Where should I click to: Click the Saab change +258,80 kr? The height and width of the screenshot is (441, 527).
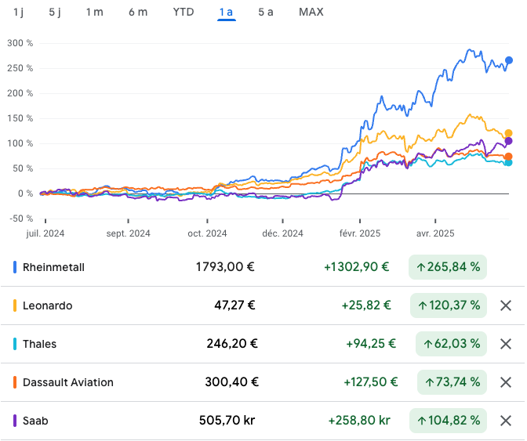(x=359, y=421)
